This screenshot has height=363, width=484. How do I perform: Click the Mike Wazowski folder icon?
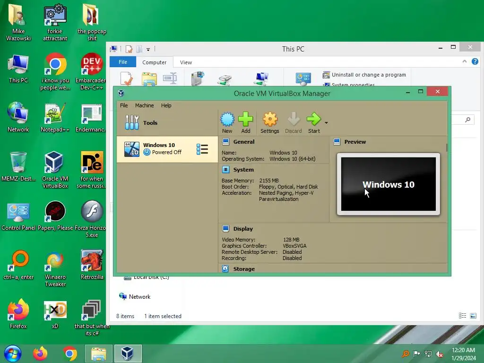tap(18, 22)
